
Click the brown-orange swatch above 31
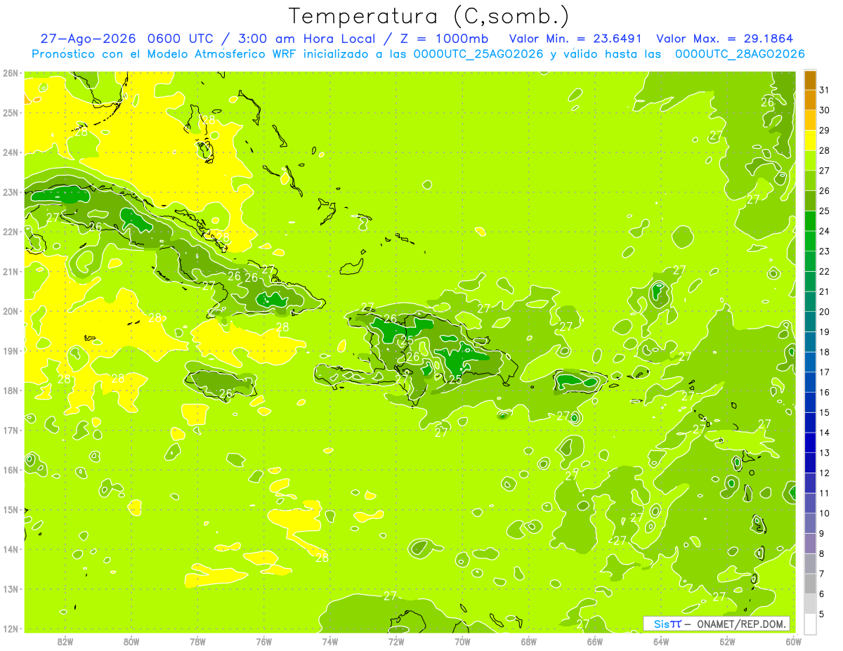click(810, 80)
